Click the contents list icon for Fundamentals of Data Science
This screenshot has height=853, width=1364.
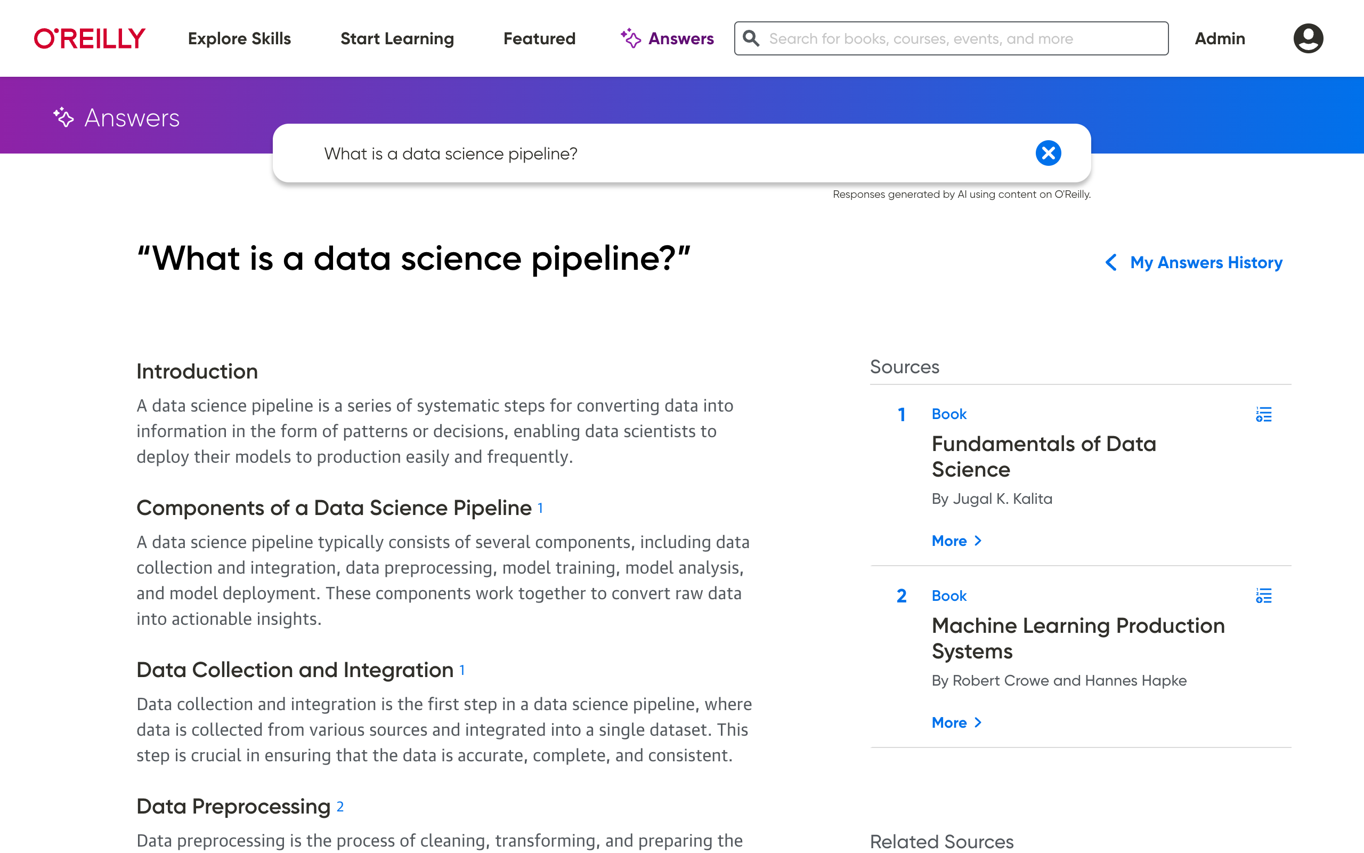point(1263,415)
